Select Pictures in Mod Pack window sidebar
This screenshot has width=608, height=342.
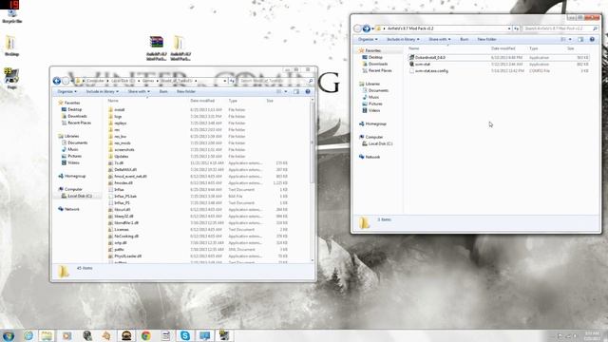(375, 104)
